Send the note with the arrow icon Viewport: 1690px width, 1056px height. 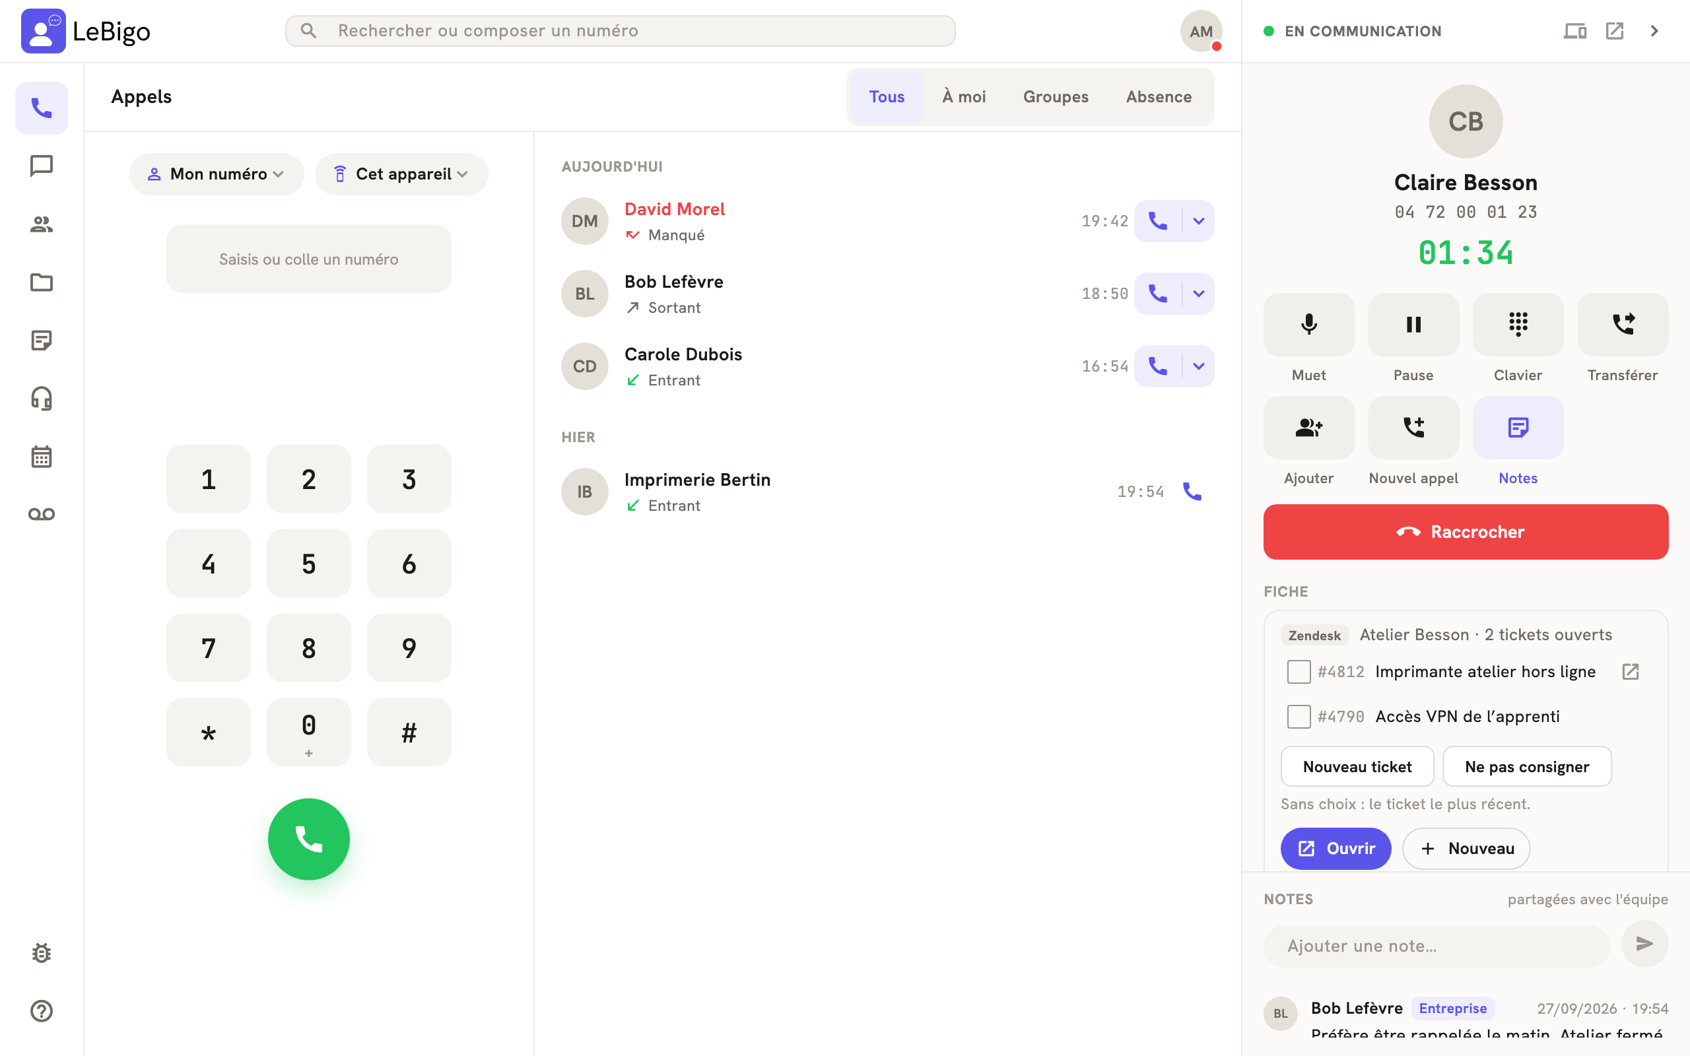(x=1644, y=944)
